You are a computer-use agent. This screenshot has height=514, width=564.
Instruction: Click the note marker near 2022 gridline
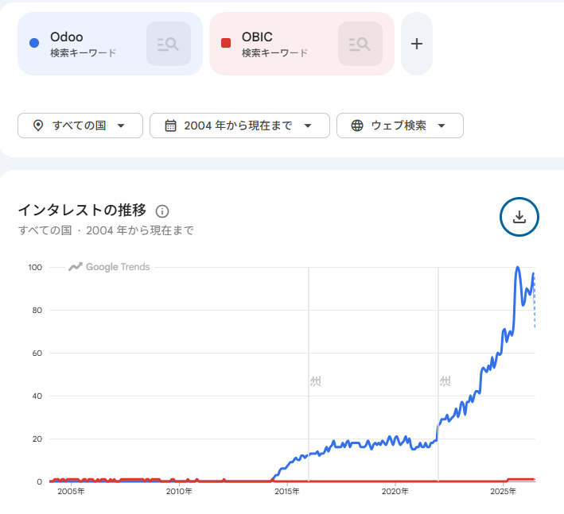click(x=445, y=381)
